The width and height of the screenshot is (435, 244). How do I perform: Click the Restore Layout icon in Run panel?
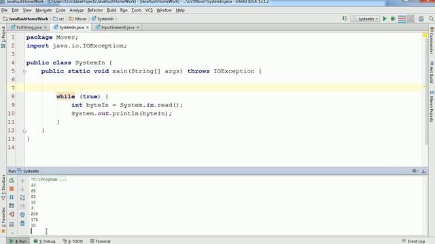(12, 224)
